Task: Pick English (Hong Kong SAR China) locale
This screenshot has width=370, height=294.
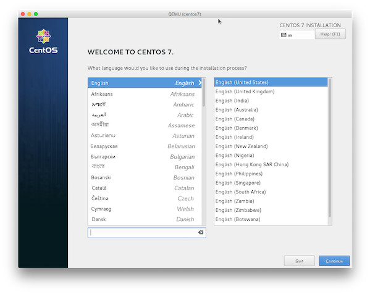Action: pos(271,164)
